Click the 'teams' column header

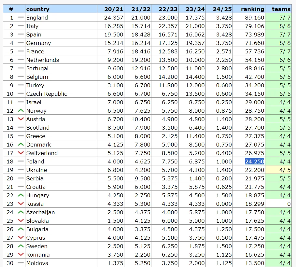pyautogui.click(x=281, y=9)
